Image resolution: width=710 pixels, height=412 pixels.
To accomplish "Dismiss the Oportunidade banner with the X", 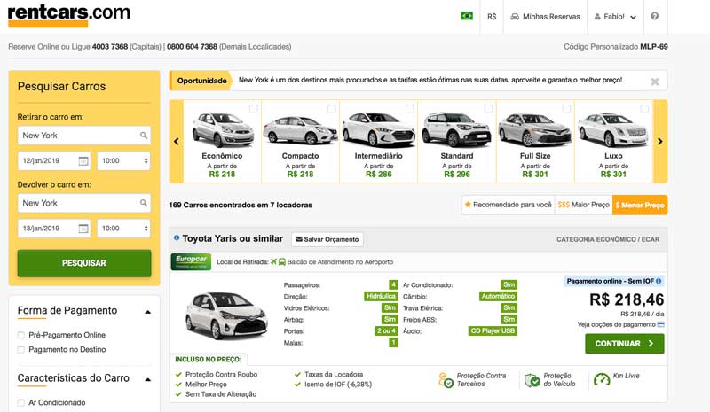I will (x=655, y=82).
